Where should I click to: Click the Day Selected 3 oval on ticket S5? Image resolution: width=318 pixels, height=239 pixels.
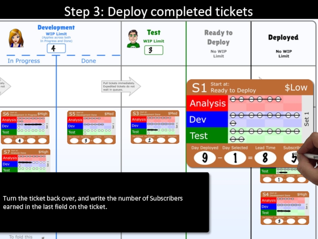86,141
